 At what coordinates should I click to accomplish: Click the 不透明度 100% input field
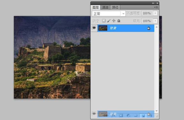pos(147,13)
